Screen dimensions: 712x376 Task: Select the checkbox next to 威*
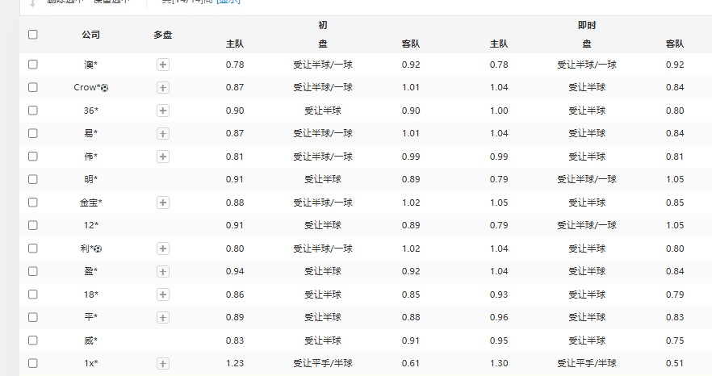[x=32, y=340]
